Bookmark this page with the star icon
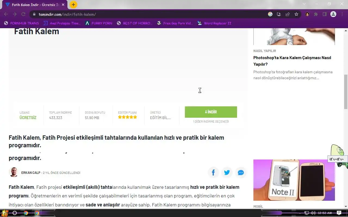The width and height of the screenshot is (348, 217). tap(296, 14)
